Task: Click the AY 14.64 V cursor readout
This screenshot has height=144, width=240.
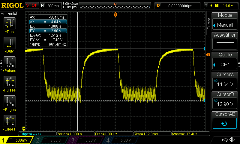Action: click(x=48, y=22)
